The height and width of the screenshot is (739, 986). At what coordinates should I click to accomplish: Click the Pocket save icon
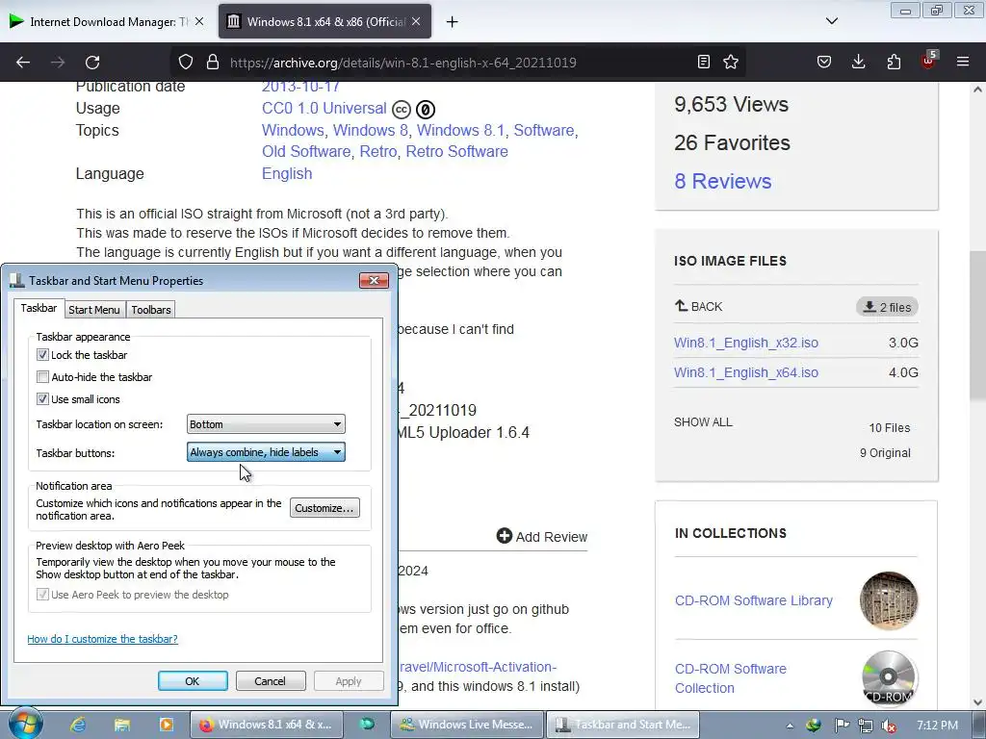click(x=824, y=62)
